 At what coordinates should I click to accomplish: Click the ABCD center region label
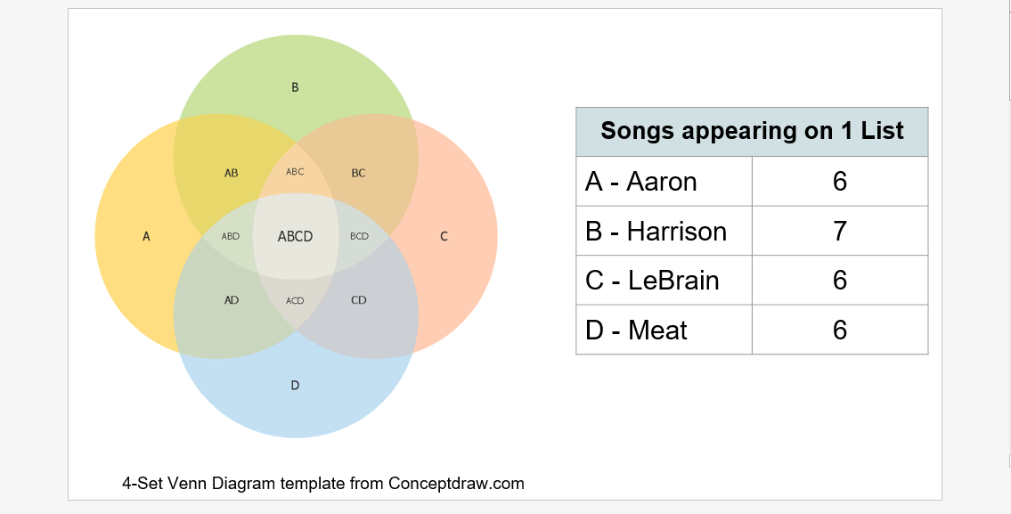(x=295, y=237)
